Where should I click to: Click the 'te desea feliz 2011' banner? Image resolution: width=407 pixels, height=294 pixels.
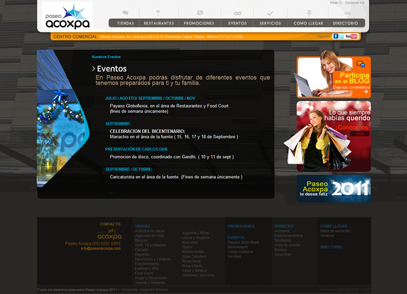334,189
